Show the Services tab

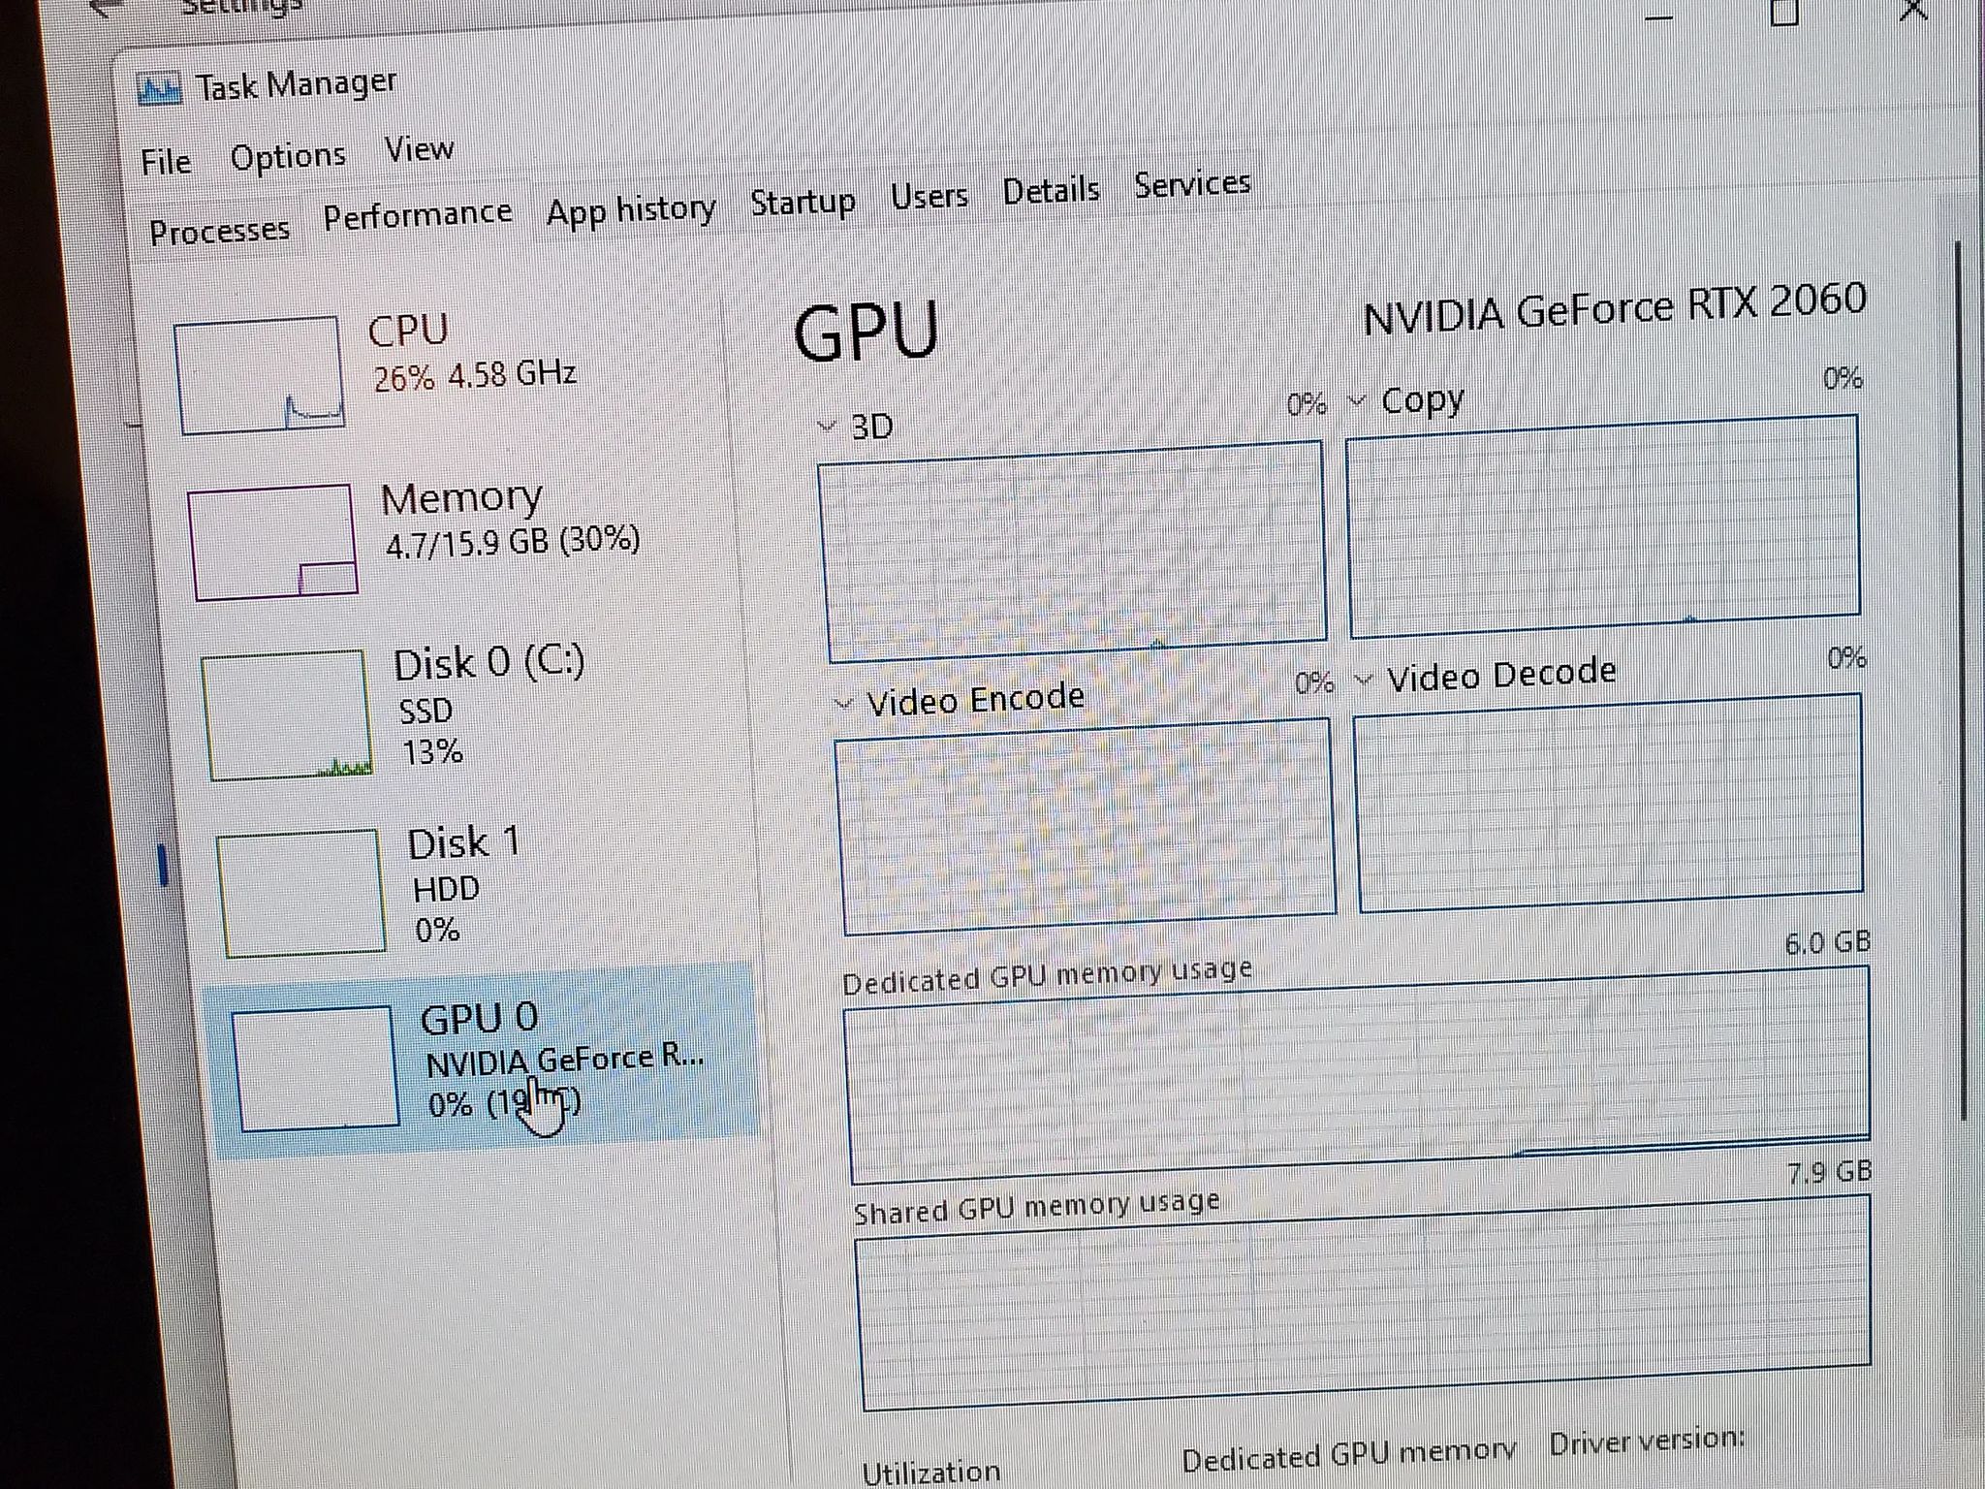coord(1192,183)
